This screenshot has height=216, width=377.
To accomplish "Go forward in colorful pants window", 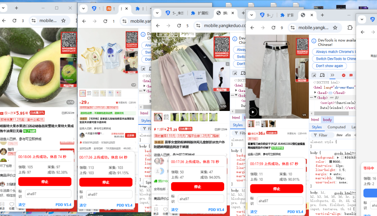I will [168, 25].
